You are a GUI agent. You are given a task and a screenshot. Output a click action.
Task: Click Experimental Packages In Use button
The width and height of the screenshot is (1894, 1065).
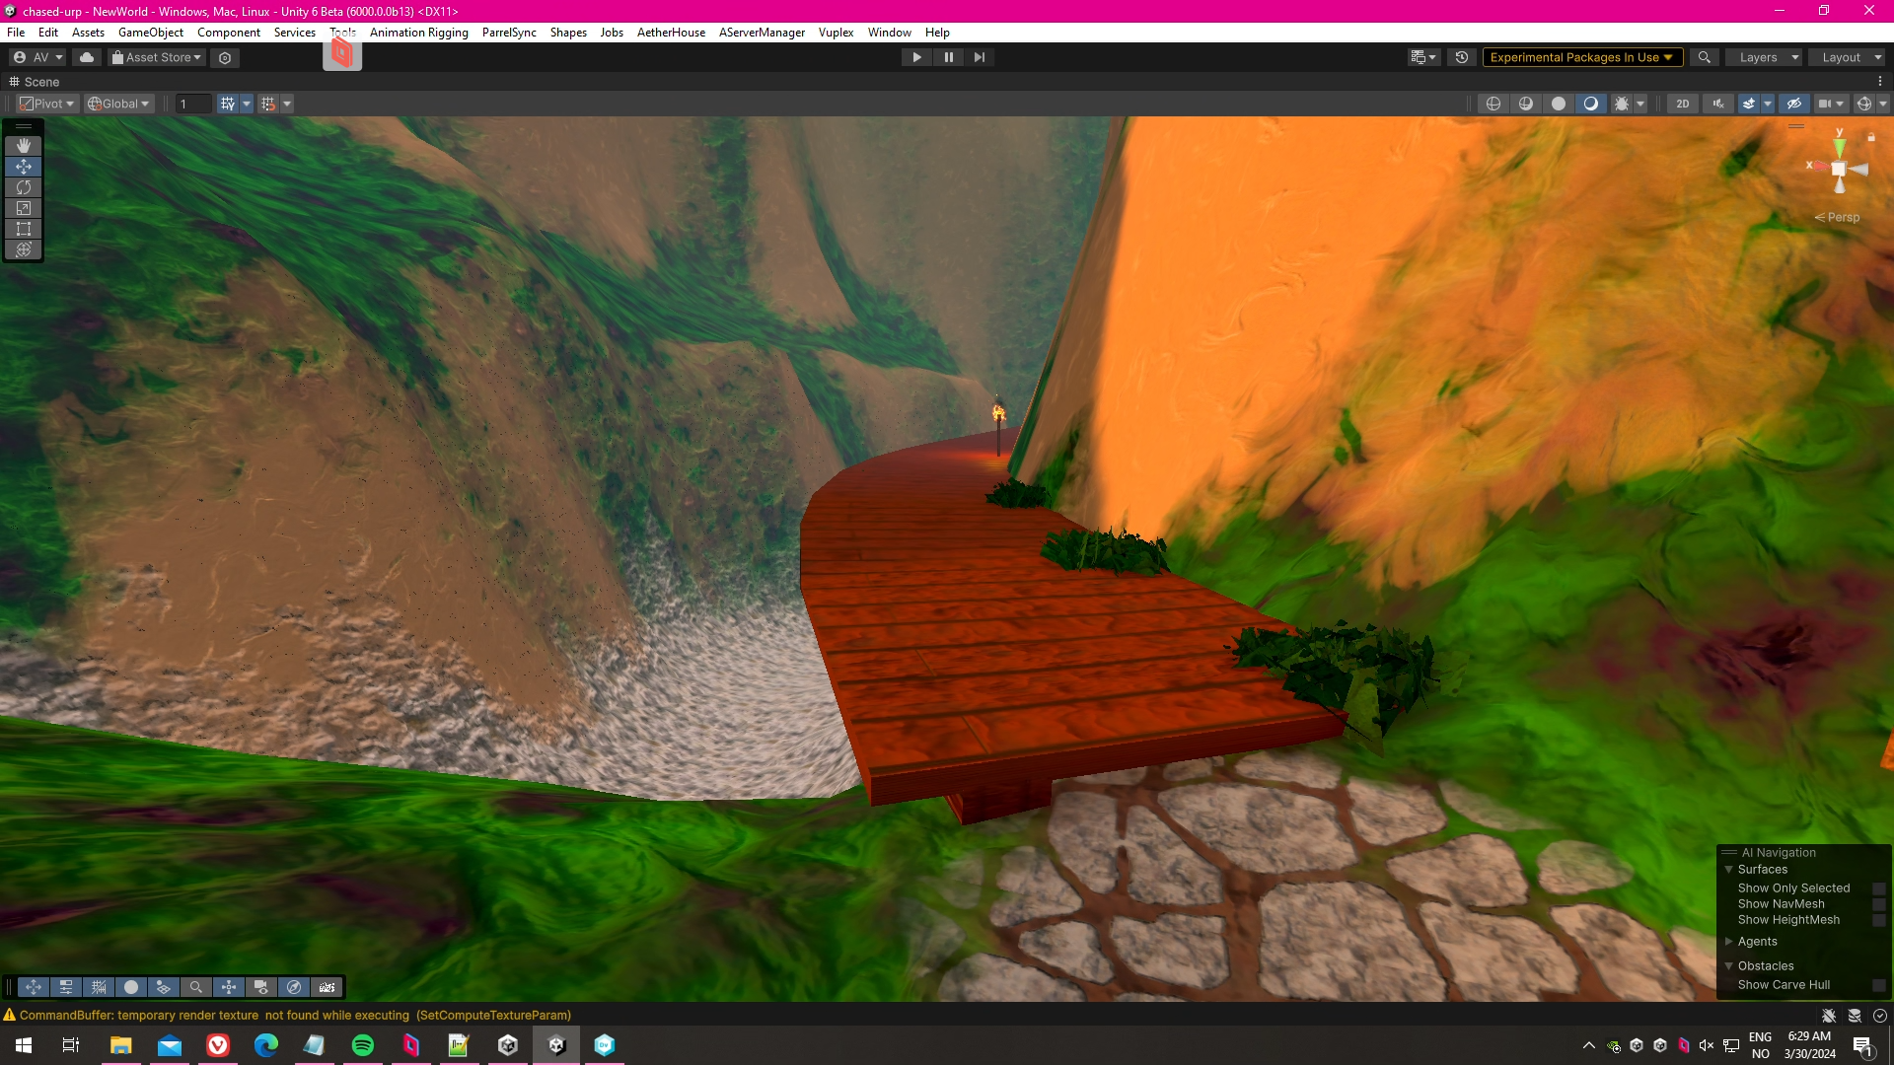[x=1581, y=57]
